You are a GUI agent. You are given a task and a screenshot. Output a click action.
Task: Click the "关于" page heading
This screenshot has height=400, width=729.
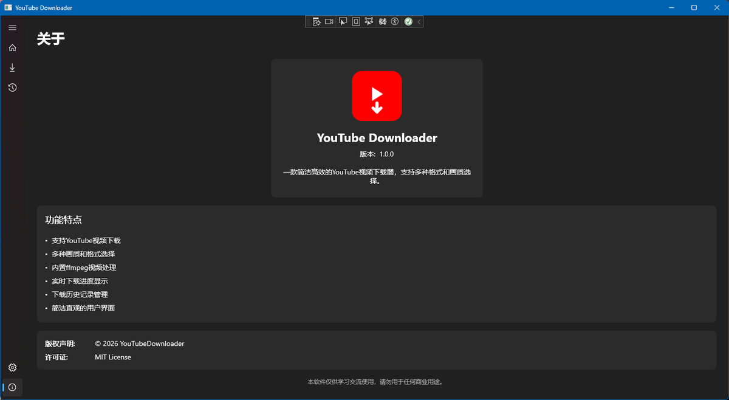coord(51,39)
